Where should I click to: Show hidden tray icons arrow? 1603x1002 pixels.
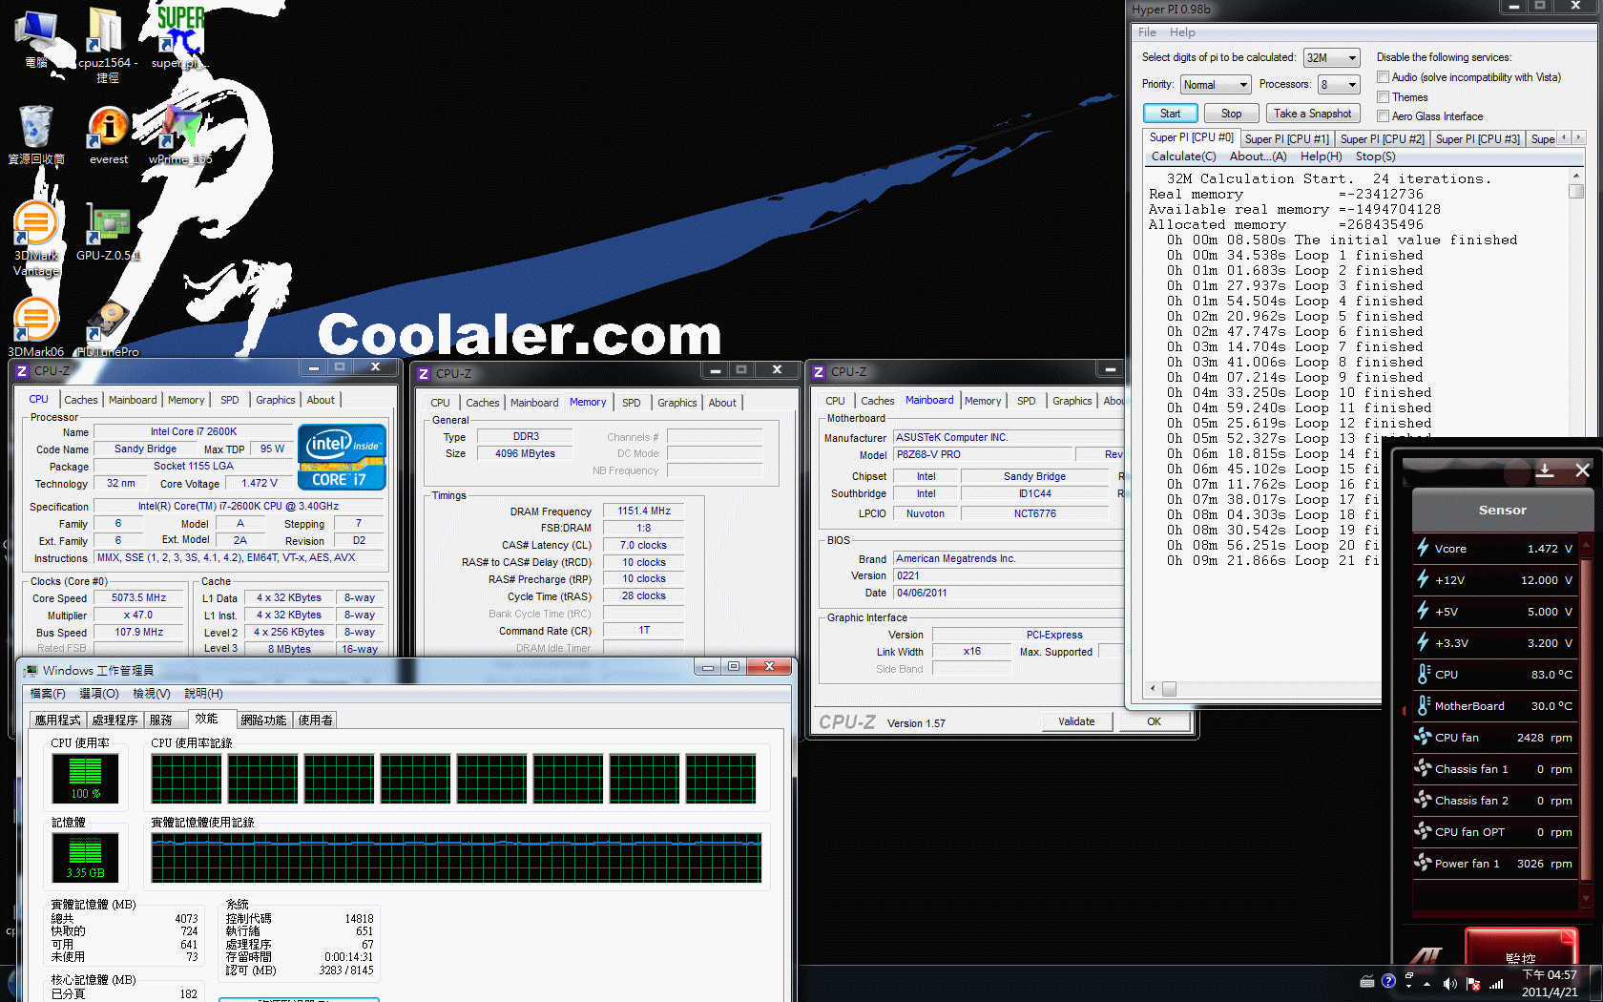(x=1426, y=983)
